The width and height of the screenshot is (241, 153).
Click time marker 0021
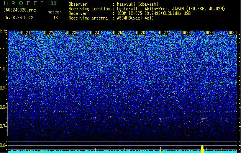click(26, 33)
